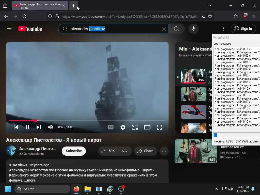
Task: Open the Firefox View icon
Action: pos(5,6)
